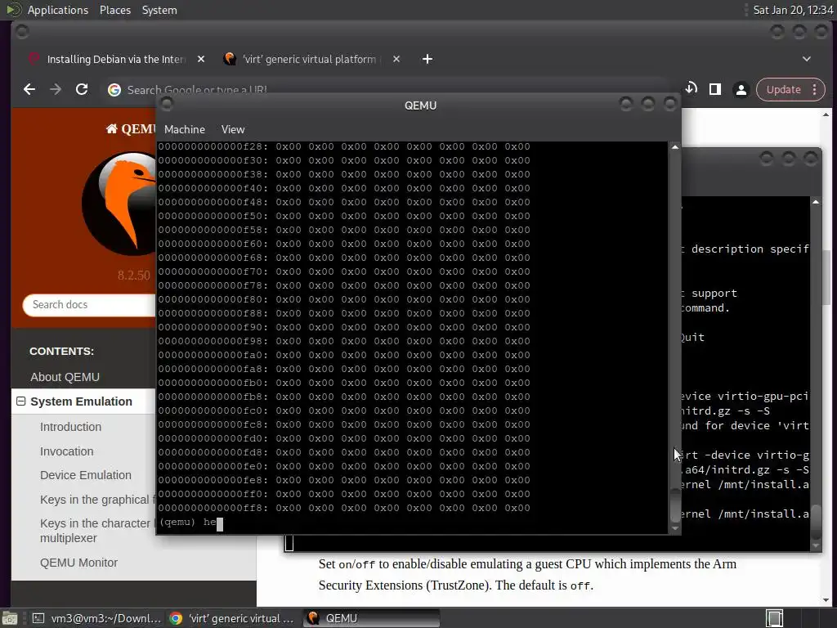This screenshot has height=628, width=837.
Task: Focus vm3@vm3:~/Downl... terminal in taskbar
Action: point(96,618)
